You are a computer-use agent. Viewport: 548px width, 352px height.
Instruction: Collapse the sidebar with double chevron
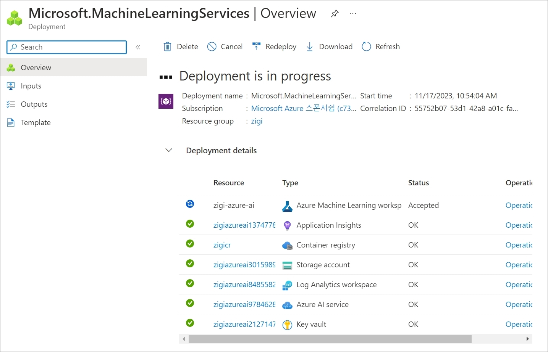pos(138,47)
